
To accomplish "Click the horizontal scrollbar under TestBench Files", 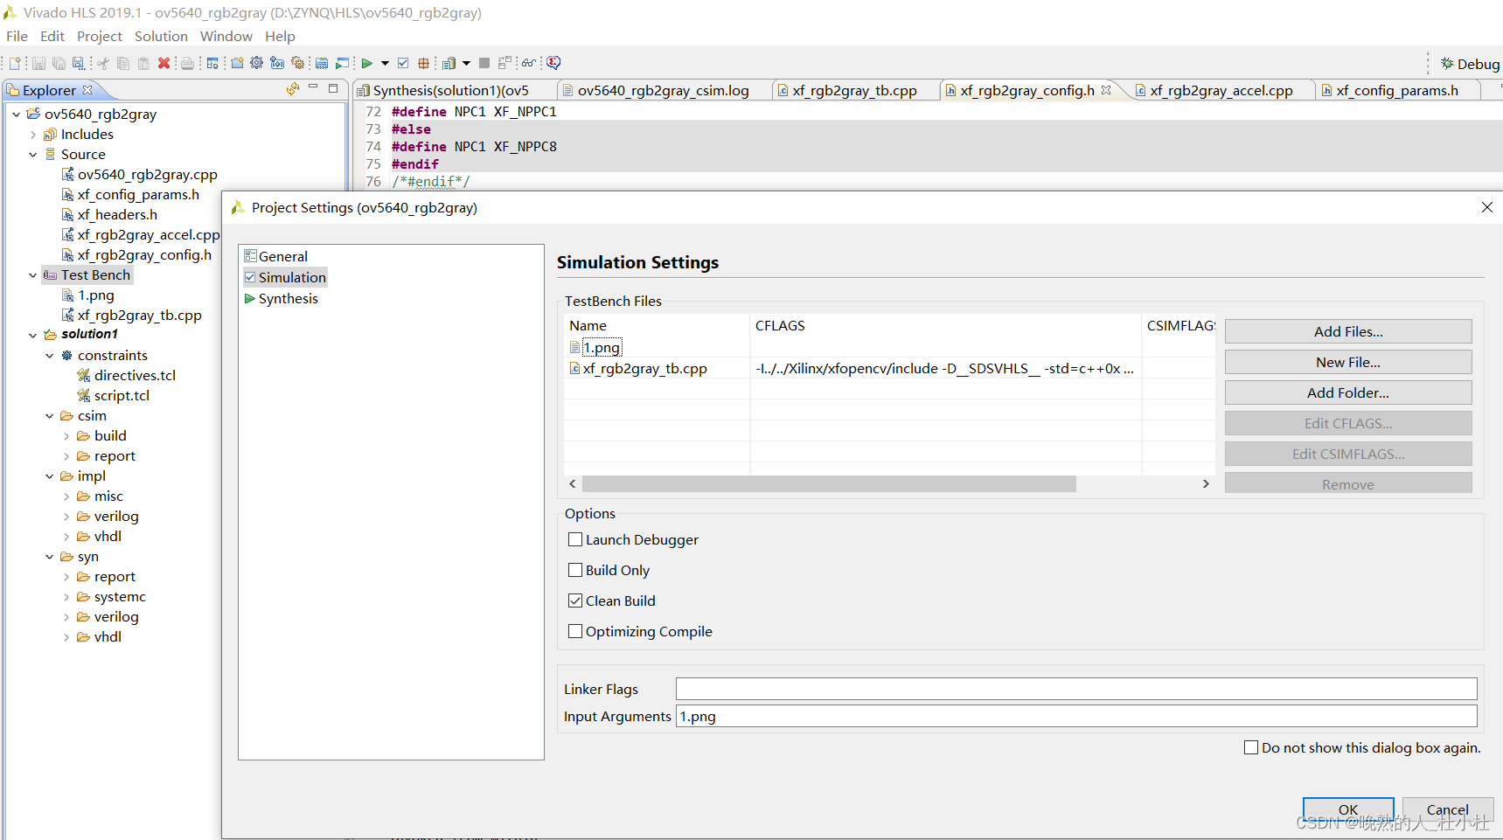I will click(829, 483).
